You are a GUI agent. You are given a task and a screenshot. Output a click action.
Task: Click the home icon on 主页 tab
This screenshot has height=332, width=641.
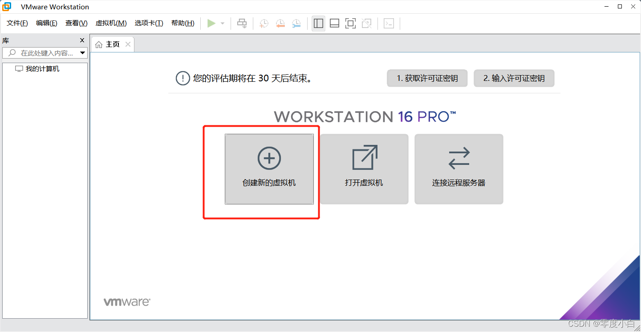[x=99, y=44]
